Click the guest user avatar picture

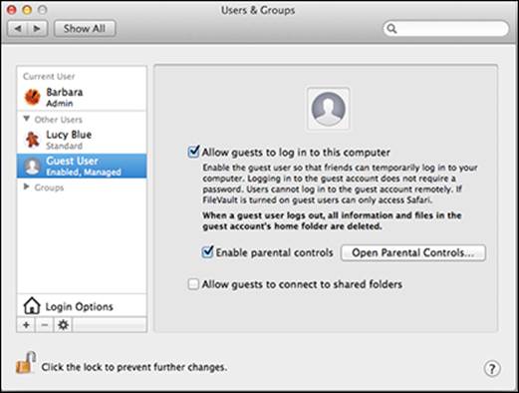tap(328, 109)
